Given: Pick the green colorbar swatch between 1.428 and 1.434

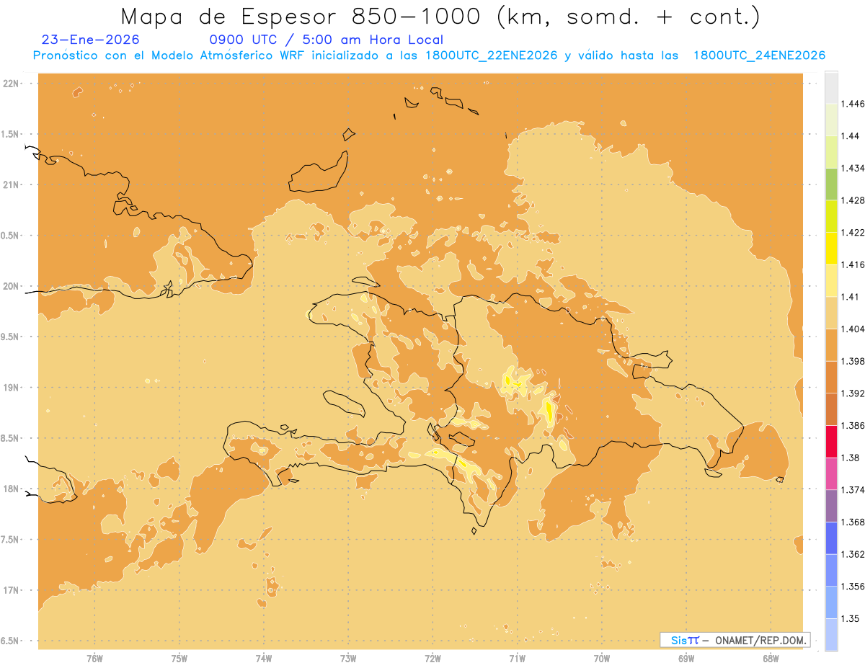Looking at the screenshot, I should coord(831,184).
